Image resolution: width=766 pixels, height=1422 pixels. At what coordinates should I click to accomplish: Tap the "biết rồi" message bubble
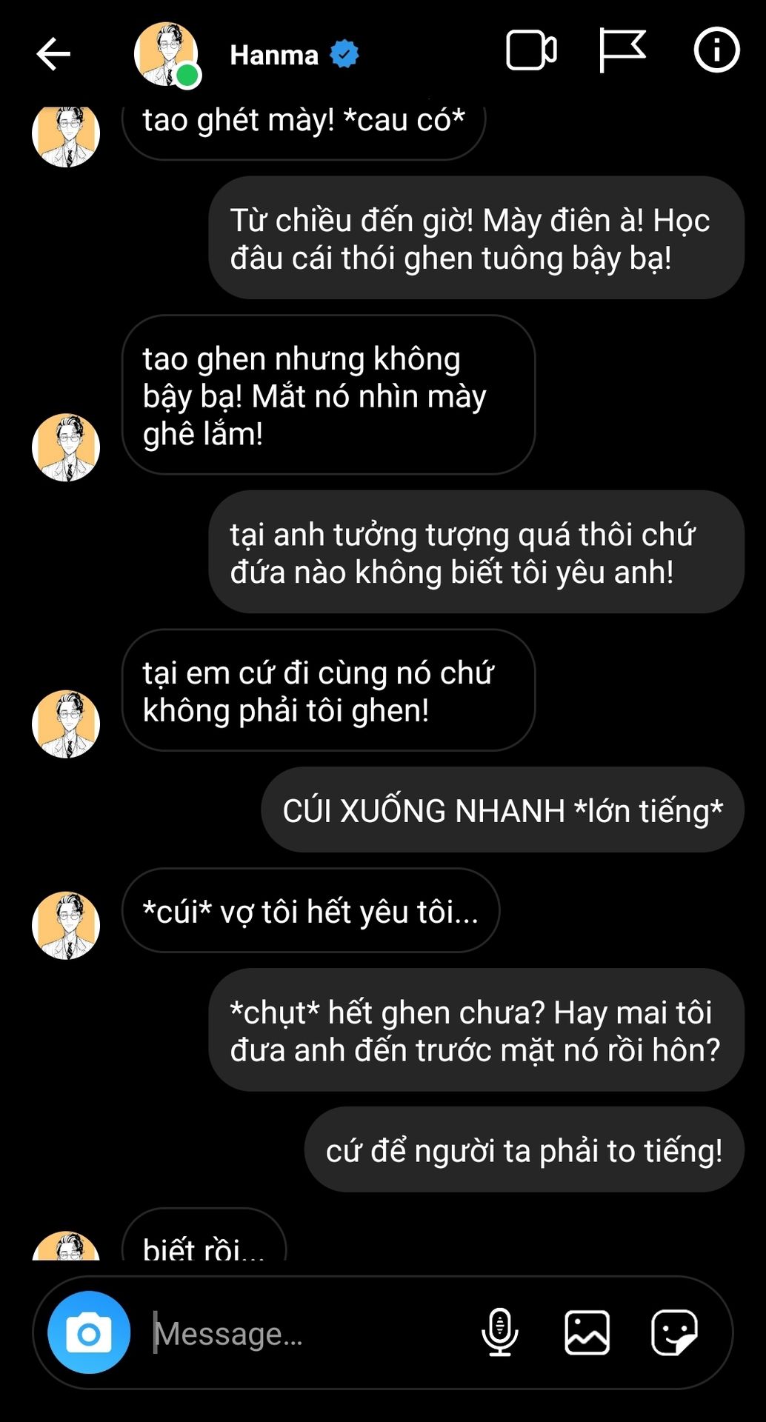click(204, 1235)
